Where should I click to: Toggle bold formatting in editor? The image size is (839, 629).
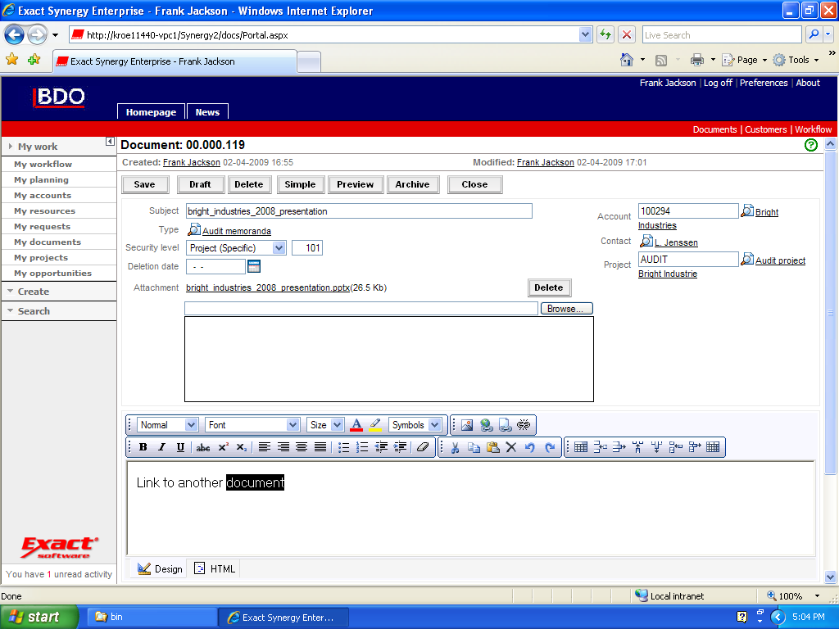coord(143,447)
